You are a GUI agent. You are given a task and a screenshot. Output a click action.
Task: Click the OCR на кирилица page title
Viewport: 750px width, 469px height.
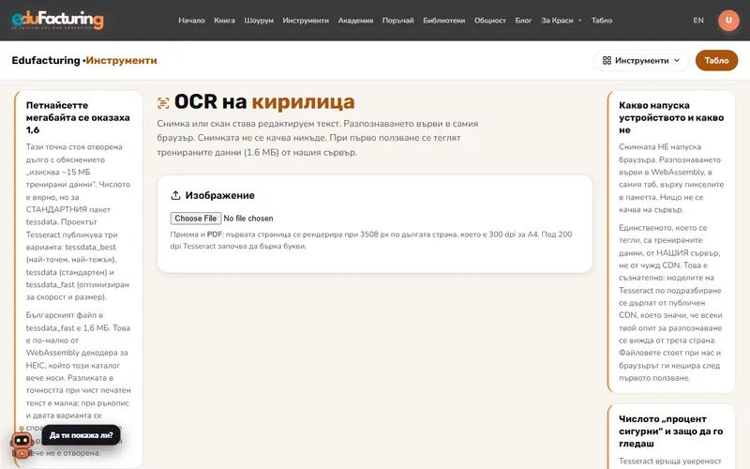point(264,101)
